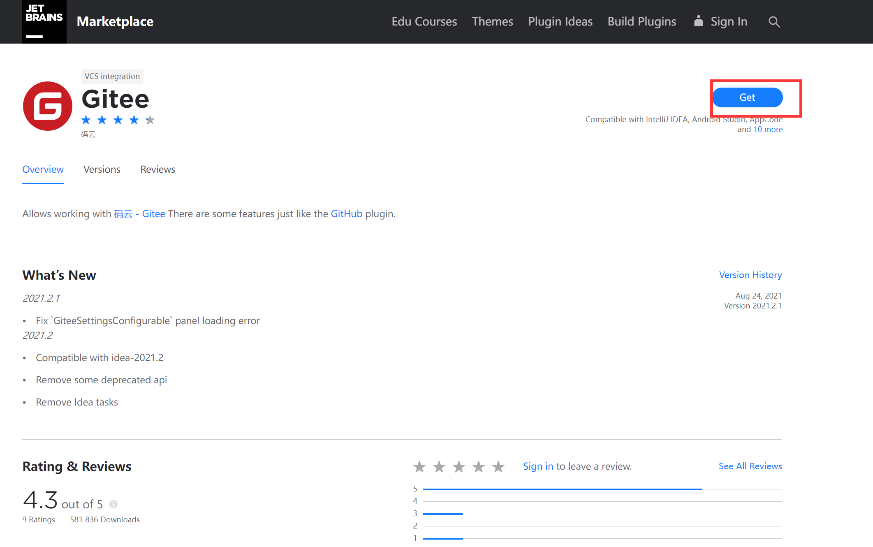
Task: Switch to the Versions tab
Action: coord(102,169)
